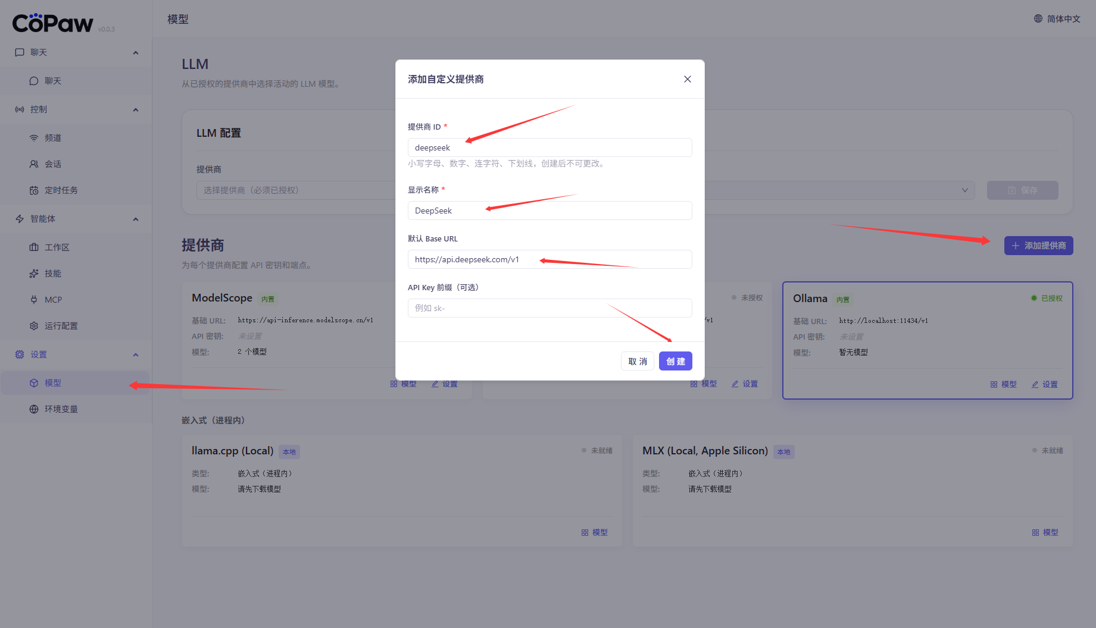Open 环境变量 environment variables page
Viewport: 1096px width, 628px height.
point(61,409)
